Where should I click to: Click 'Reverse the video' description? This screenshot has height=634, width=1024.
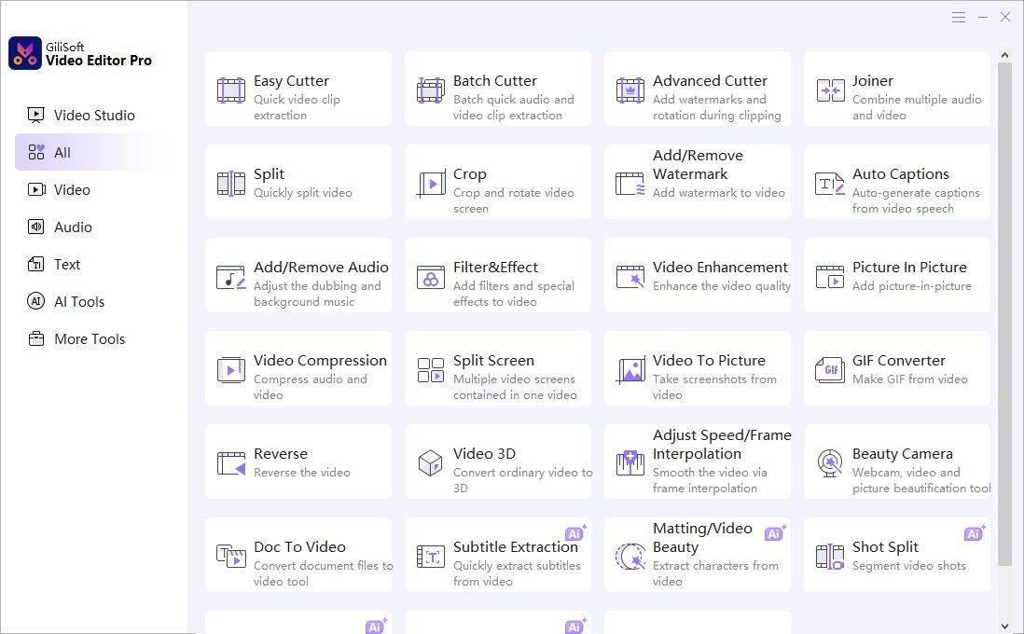[302, 472]
